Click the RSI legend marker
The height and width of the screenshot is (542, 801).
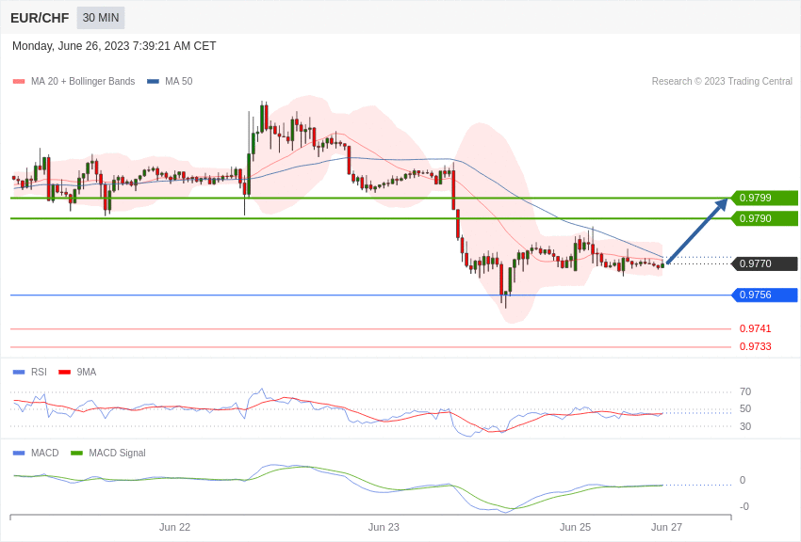coord(19,373)
